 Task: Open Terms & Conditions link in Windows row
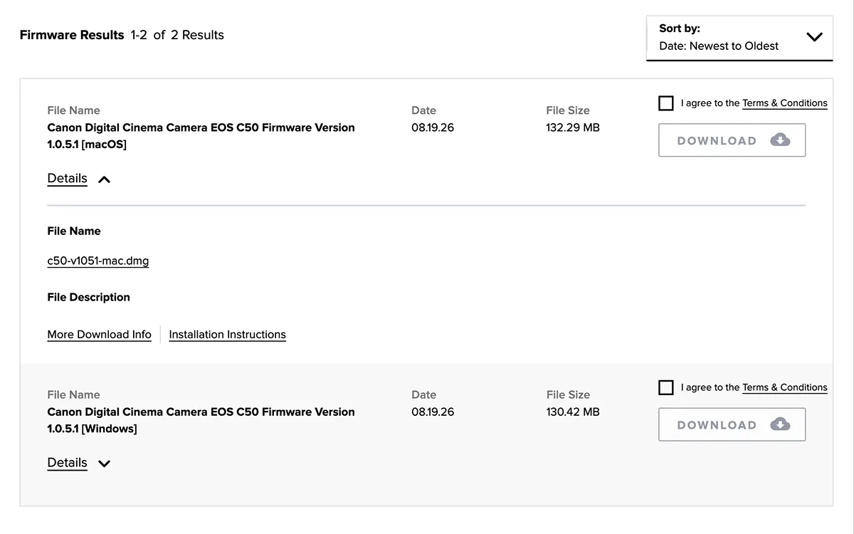click(785, 387)
